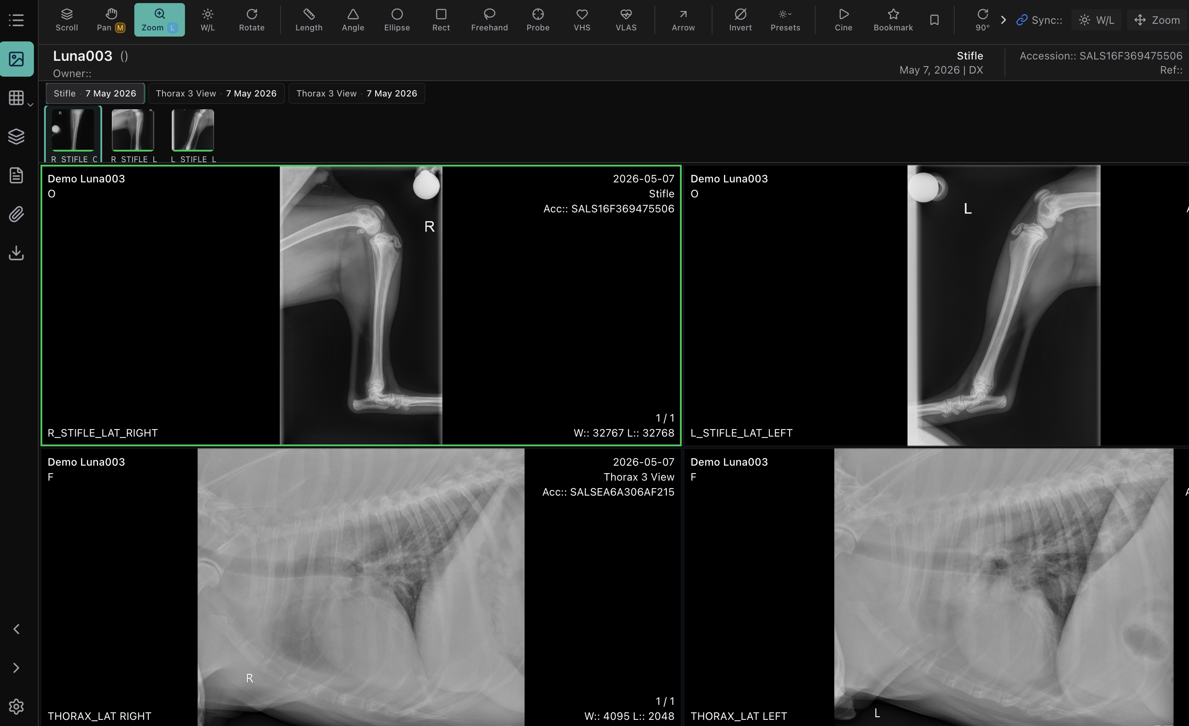The width and height of the screenshot is (1189, 726).
Task: Bookmark the current image with the star
Action: point(893,20)
